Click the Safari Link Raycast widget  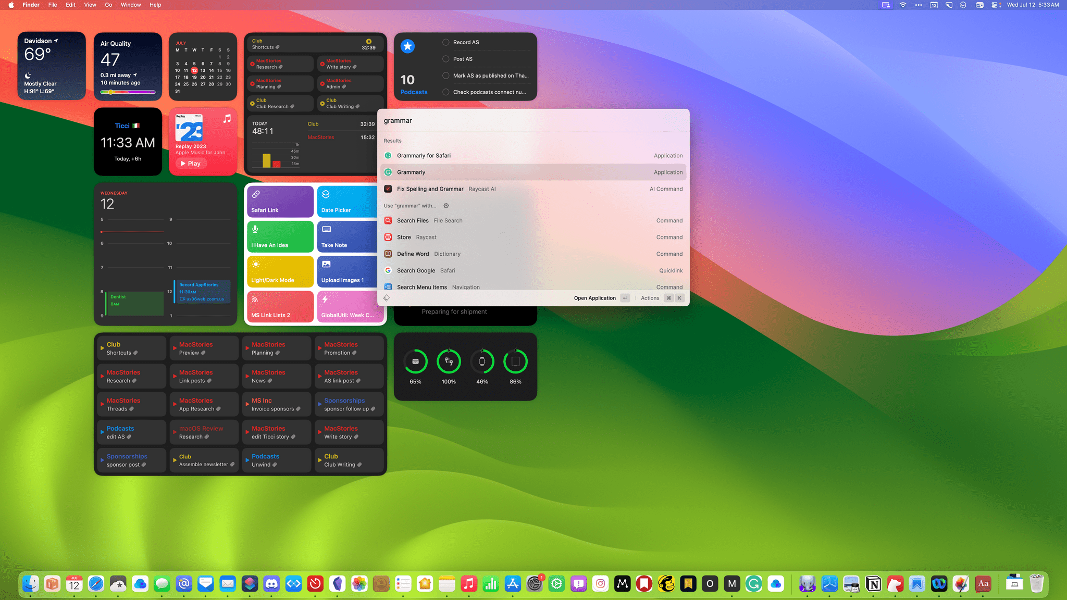280,202
